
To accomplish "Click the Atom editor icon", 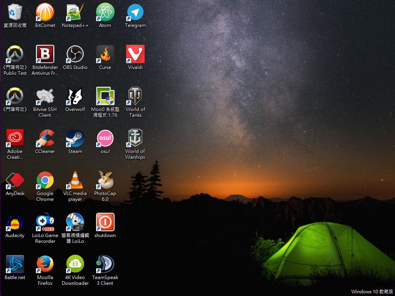I will [x=105, y=12].
